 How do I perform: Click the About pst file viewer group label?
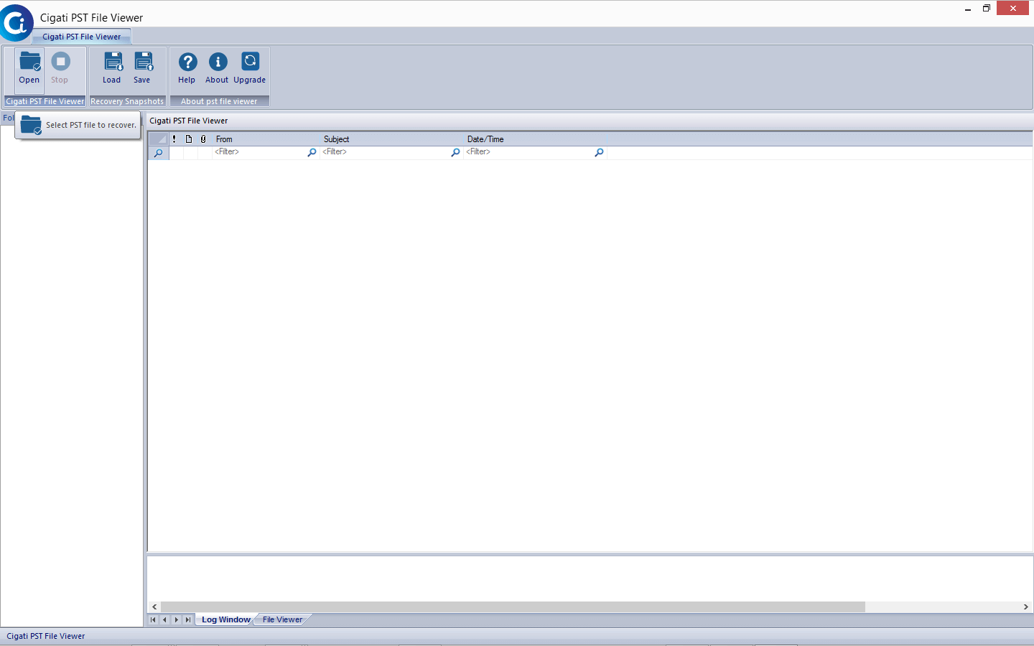[x=219, y=101]
